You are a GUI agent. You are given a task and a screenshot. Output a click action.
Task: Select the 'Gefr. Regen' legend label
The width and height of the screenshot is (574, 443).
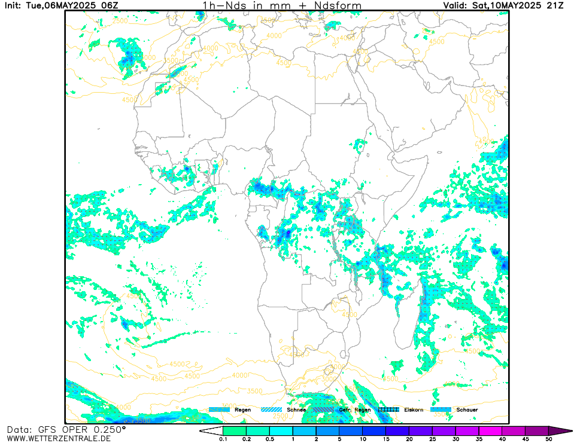click(x=355, y=410)
